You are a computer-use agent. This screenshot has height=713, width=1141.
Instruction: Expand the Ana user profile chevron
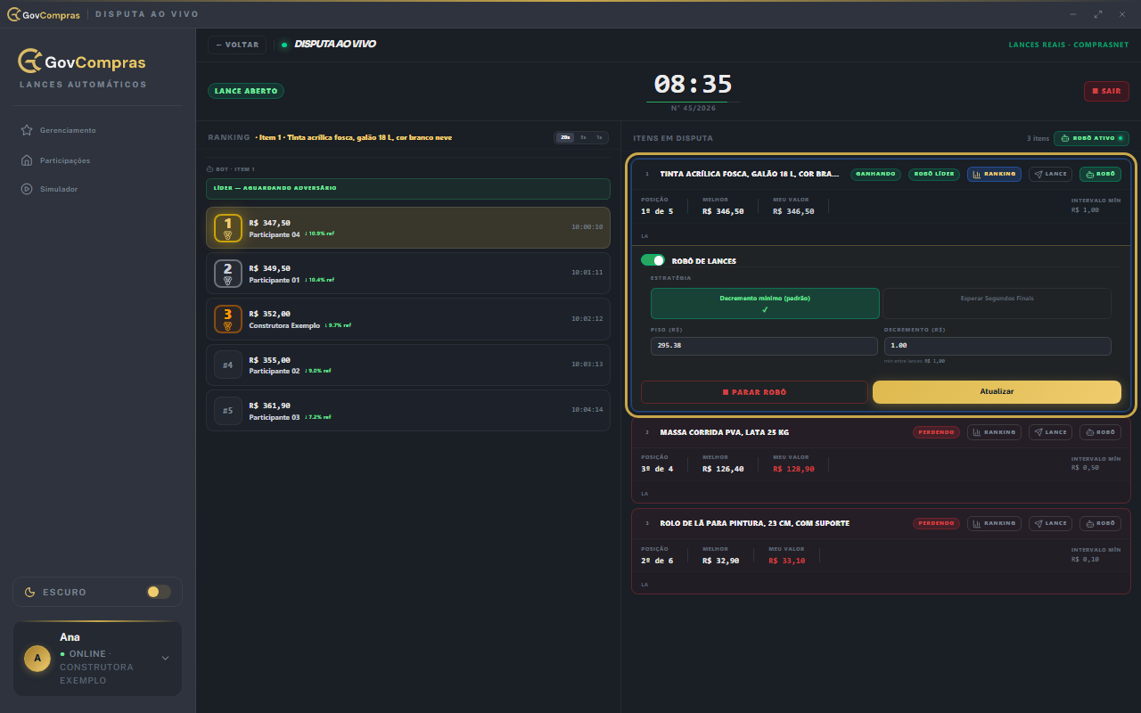click(x=165, y=659)
